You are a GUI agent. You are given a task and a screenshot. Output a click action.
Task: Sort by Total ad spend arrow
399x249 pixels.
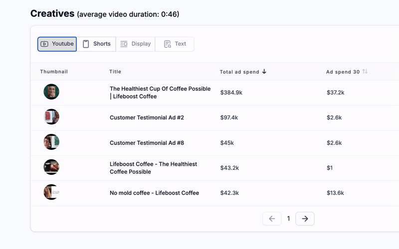[x=264, y=71]
